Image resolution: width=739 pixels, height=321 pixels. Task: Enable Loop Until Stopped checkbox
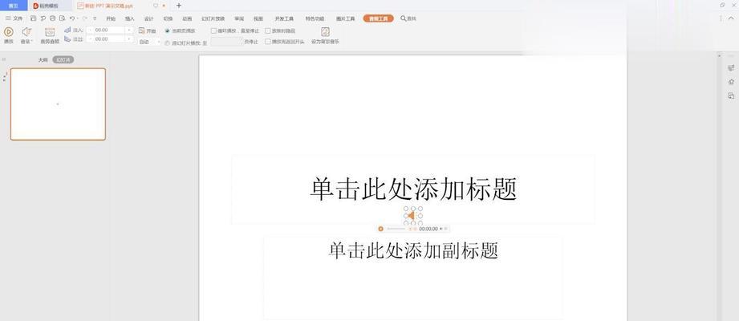[x=213, y=30]
